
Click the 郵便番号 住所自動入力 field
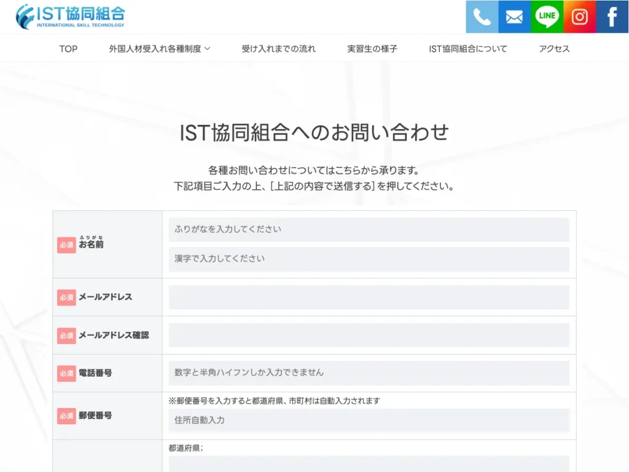[369, 420]
